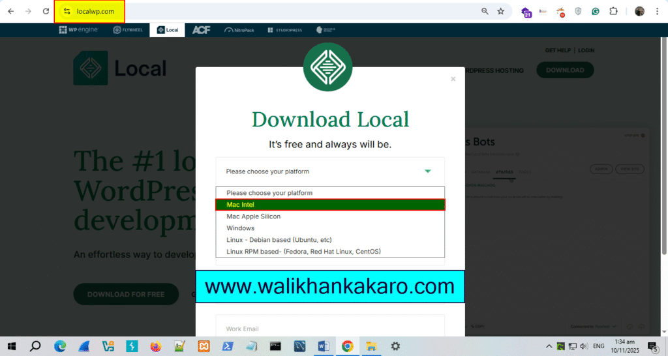The image size is (668, 356).
Task: Click the LOGIN link
Action: point(586,50)
